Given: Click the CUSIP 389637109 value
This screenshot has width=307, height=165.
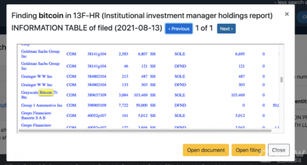Looking at the screenshot, I should pyautogui.click(x=97, y=95).
